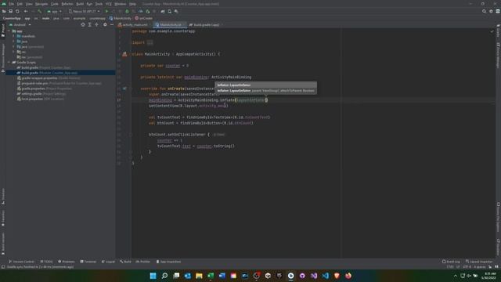The image size is (501, 282).
Task: Open the File menu
Action: click(11, 4)
